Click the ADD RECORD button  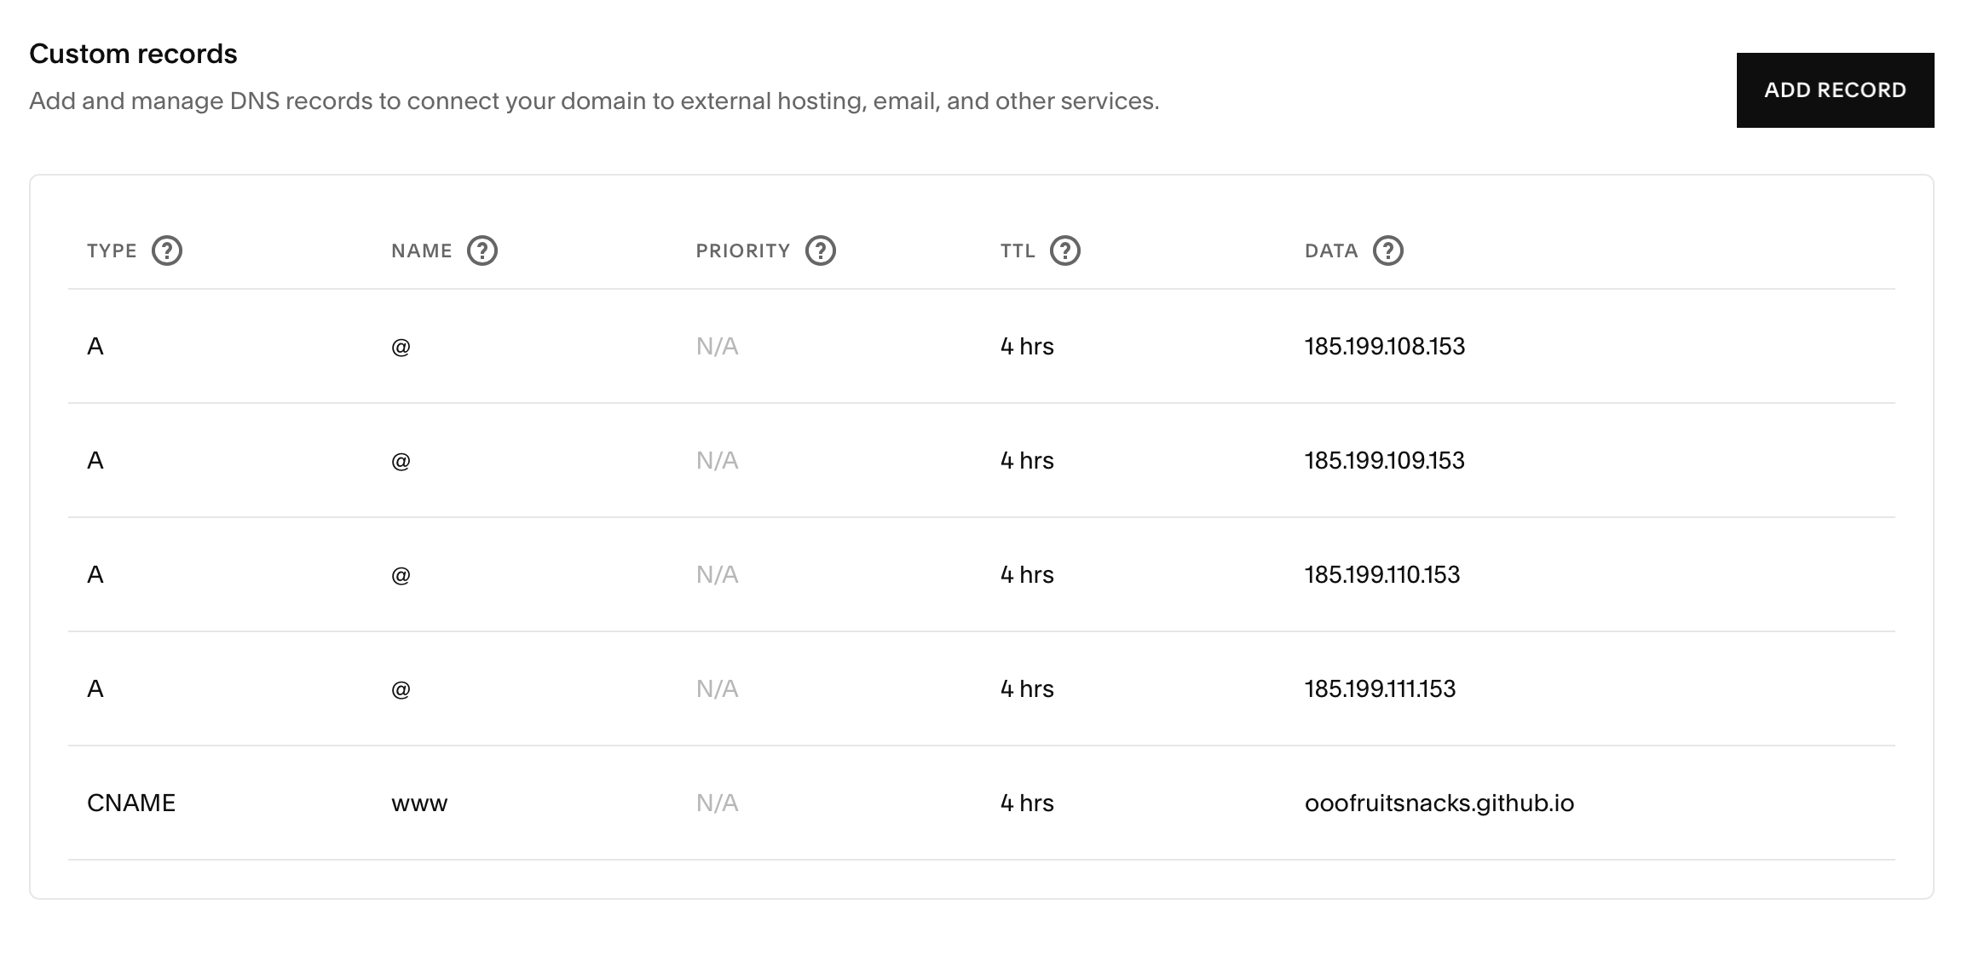point(1835,90)
